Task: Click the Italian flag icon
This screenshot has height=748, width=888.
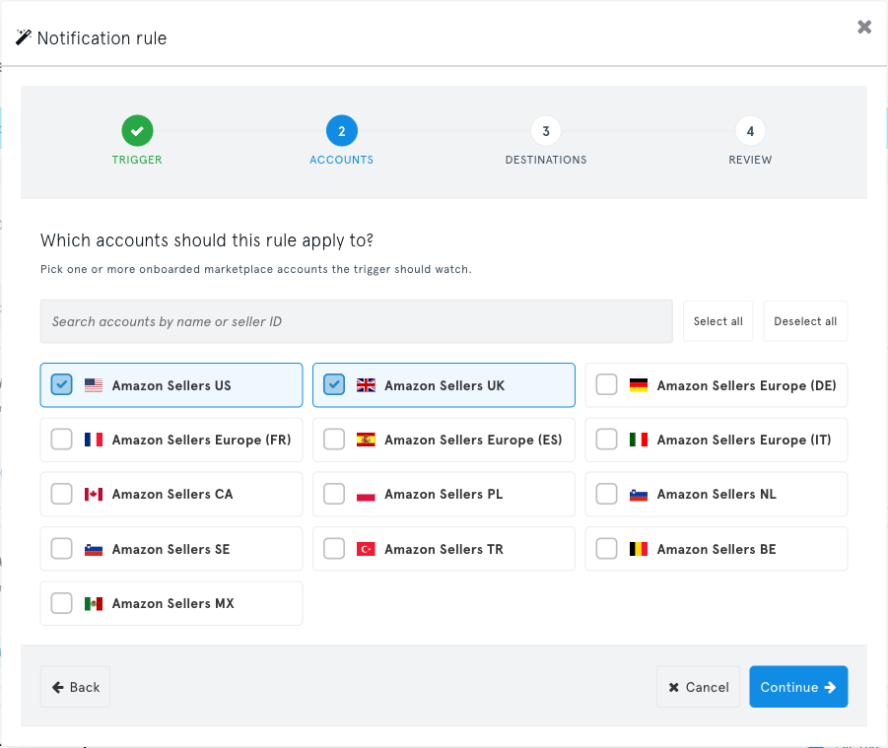Action: pos(639,440)
